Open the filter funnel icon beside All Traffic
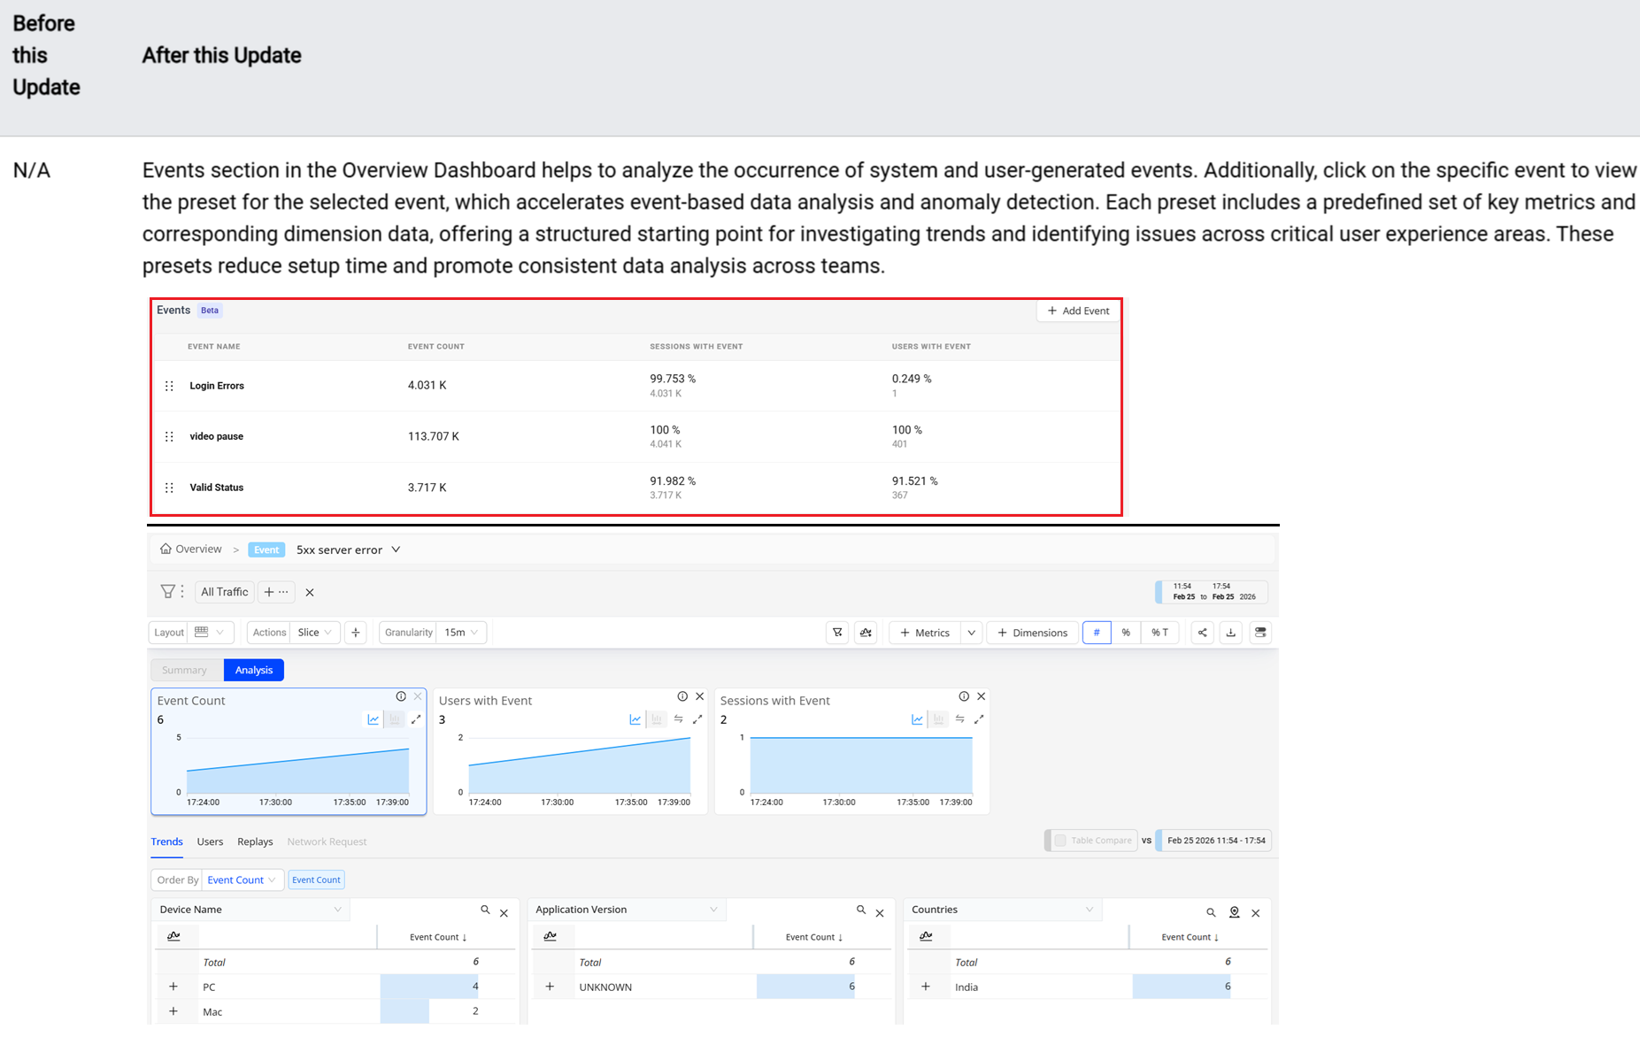Viewport: 1640px width, 1037px height. point(167,592)
